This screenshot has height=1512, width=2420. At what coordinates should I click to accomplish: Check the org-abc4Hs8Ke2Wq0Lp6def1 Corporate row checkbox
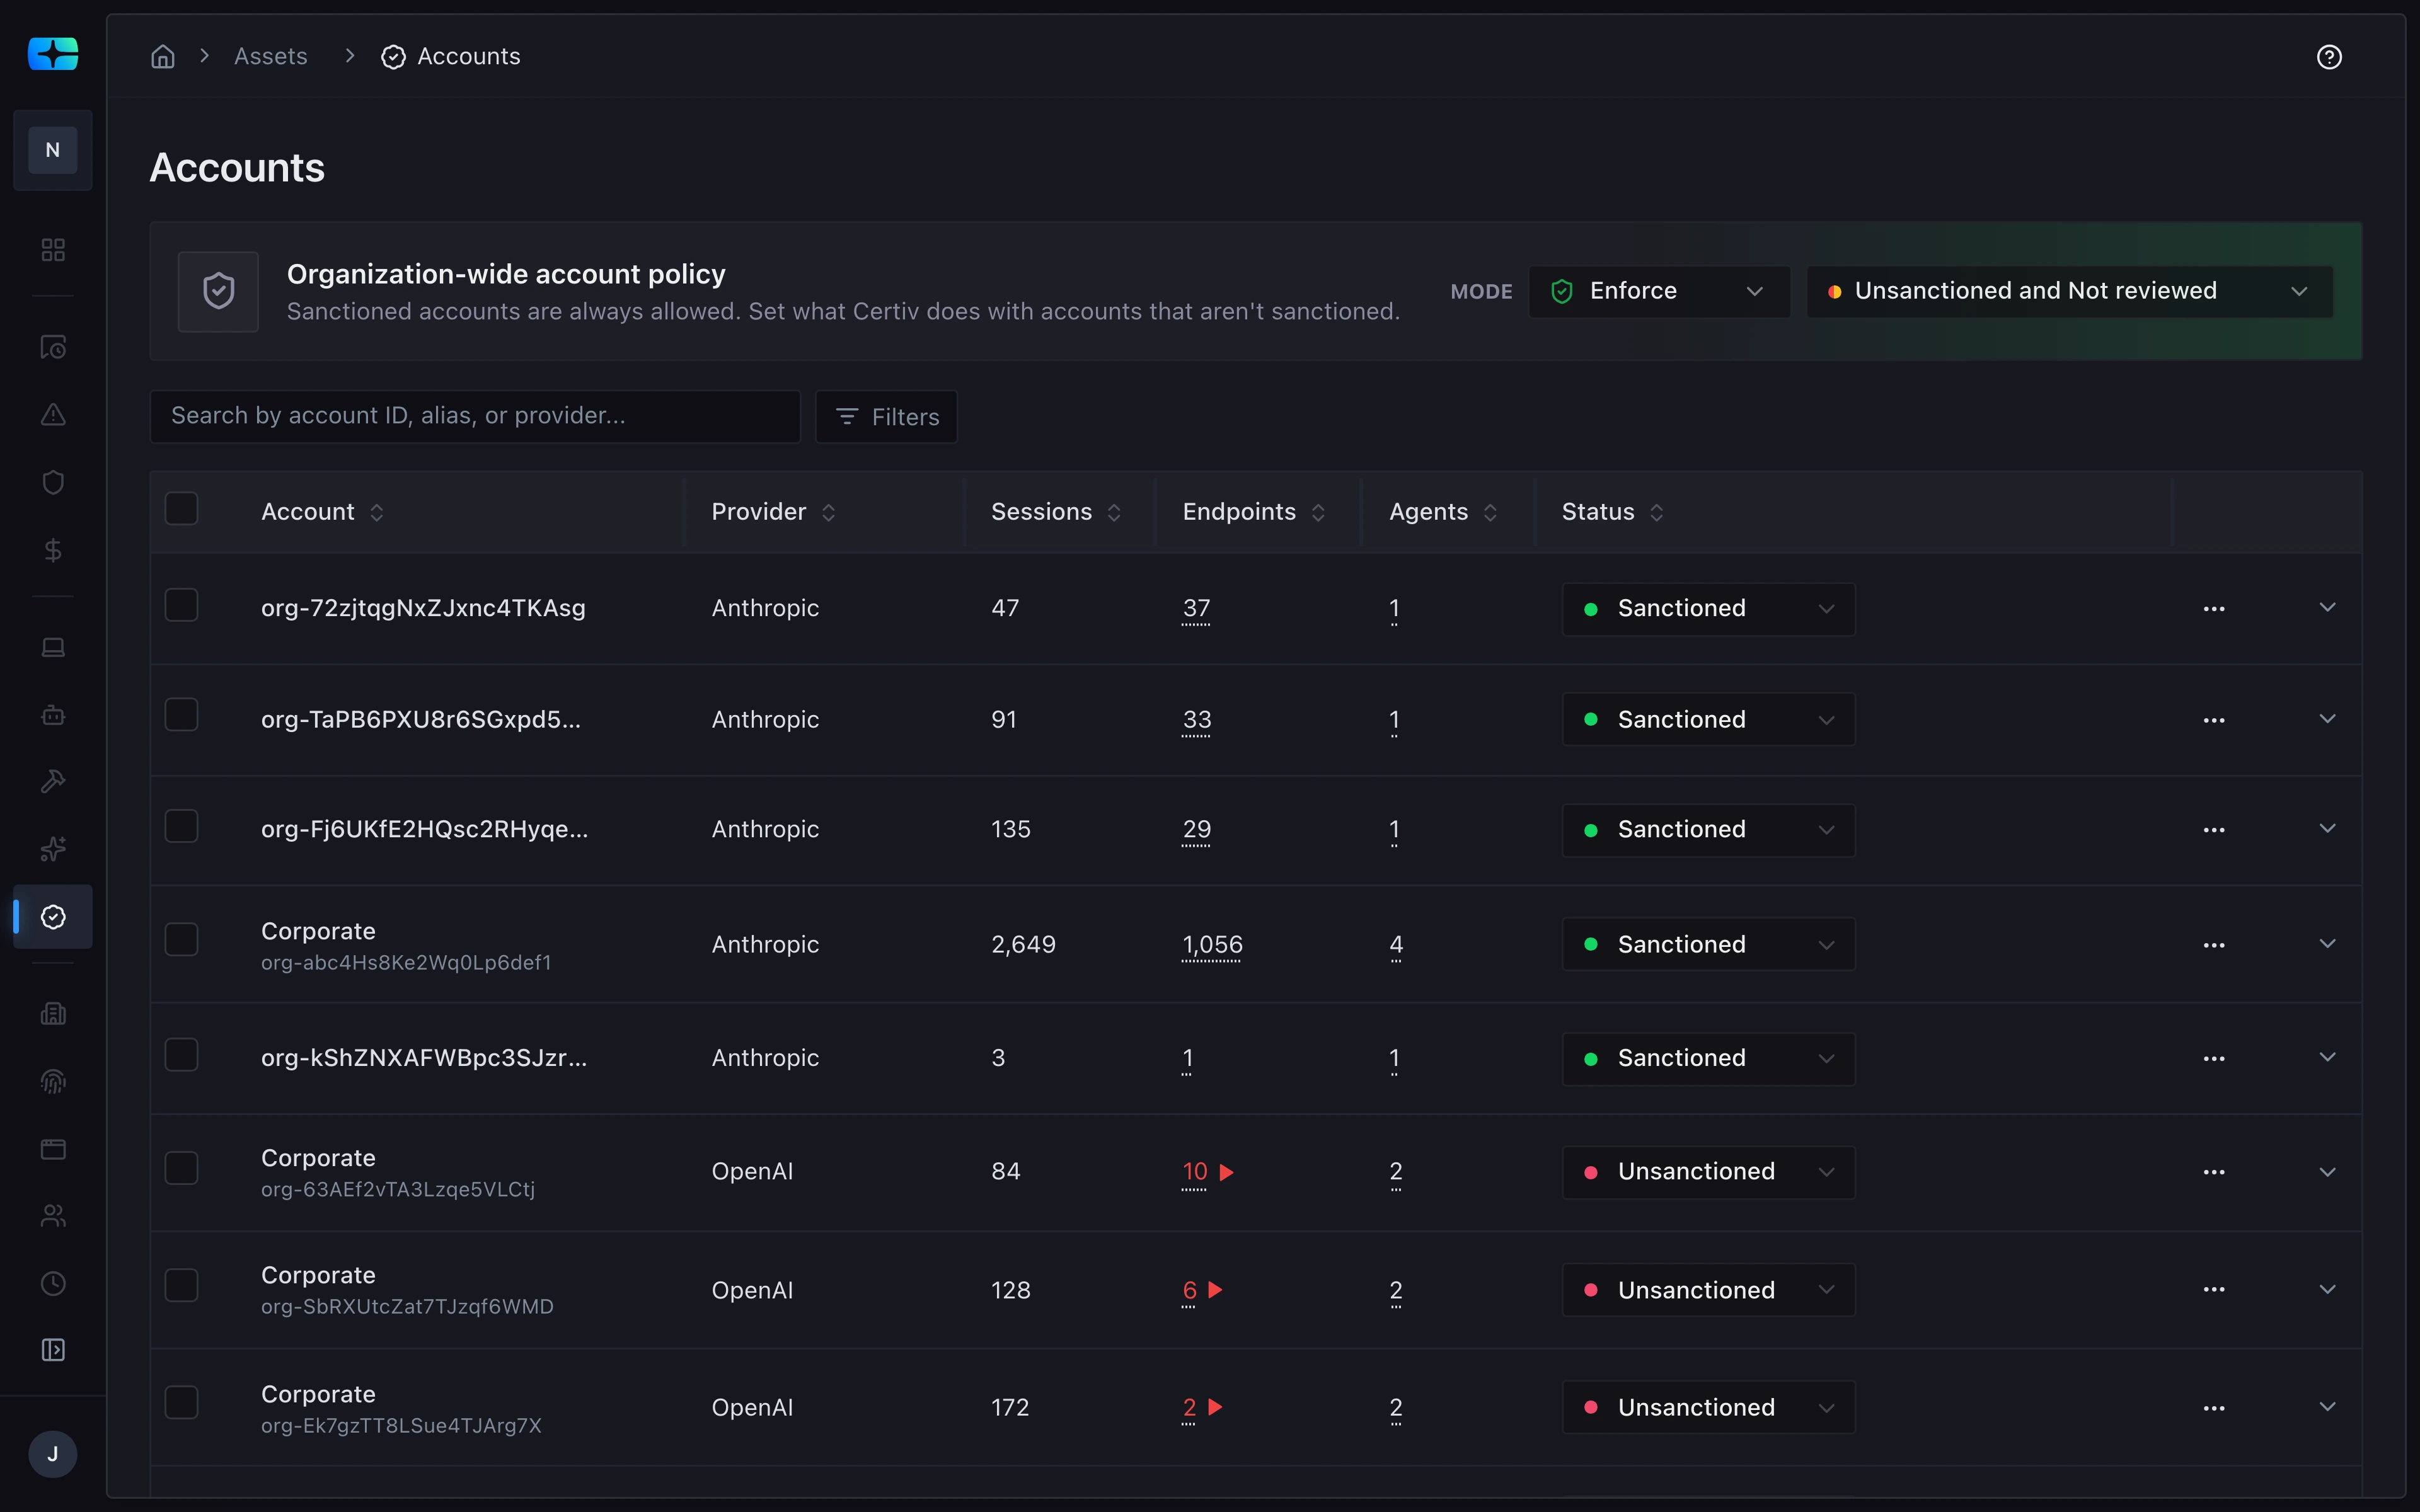181,940
